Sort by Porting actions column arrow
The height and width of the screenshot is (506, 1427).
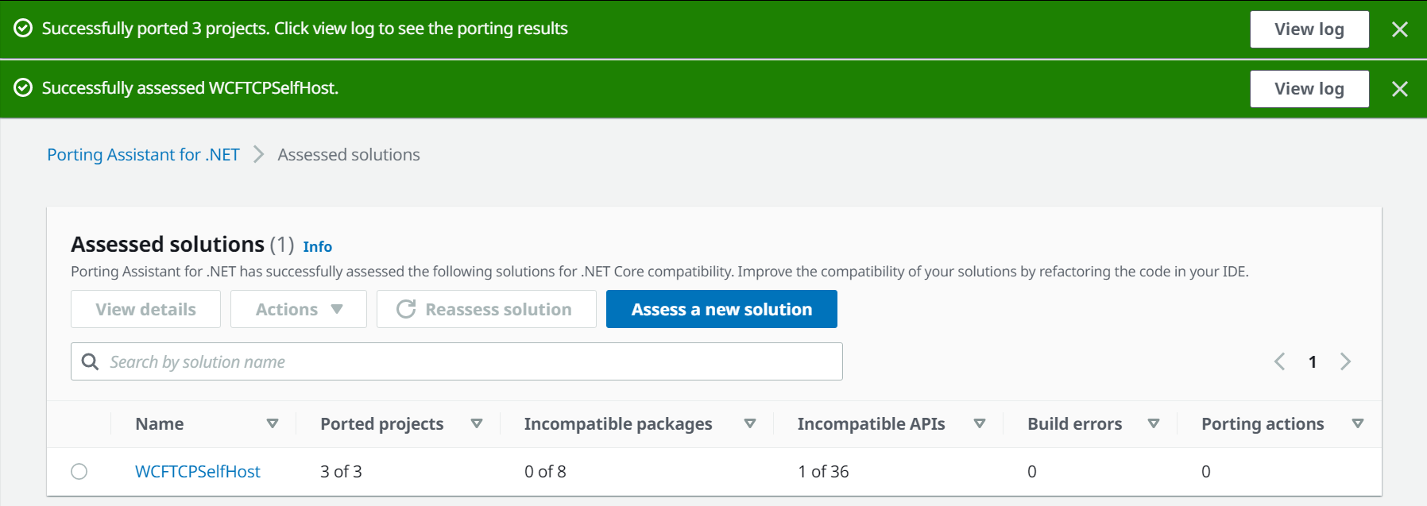pos(1358,423)
